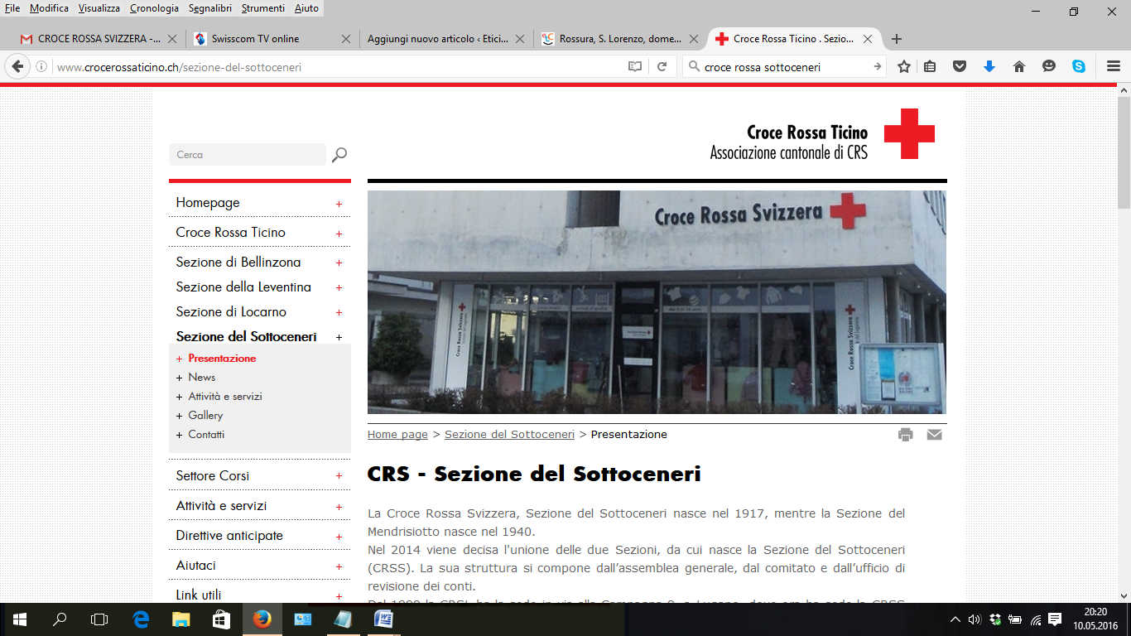Open the Firefox hamburger menu
This screenshot has height=636, width=1131.
tap(1114, 67)
